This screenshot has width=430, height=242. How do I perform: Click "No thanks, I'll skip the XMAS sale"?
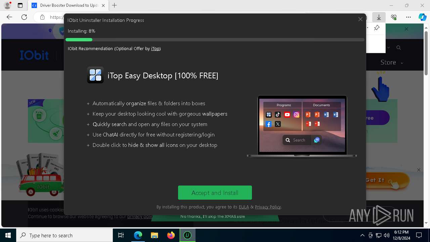213,216
